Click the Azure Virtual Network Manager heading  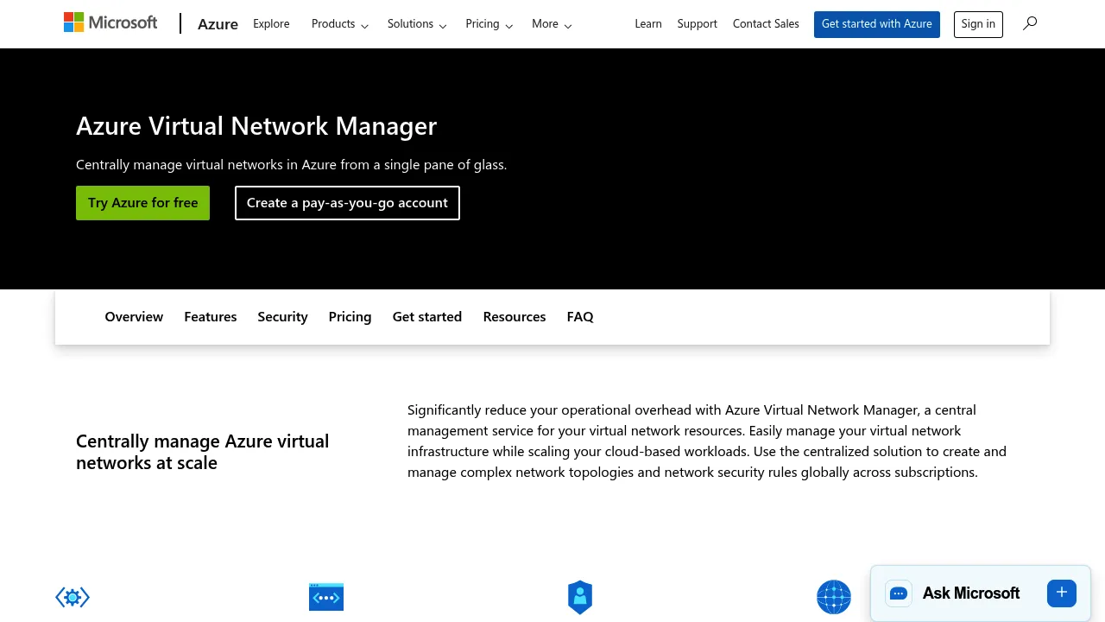[x=256, y=126]
